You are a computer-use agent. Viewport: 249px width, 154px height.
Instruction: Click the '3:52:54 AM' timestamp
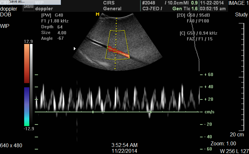[124, 145]
